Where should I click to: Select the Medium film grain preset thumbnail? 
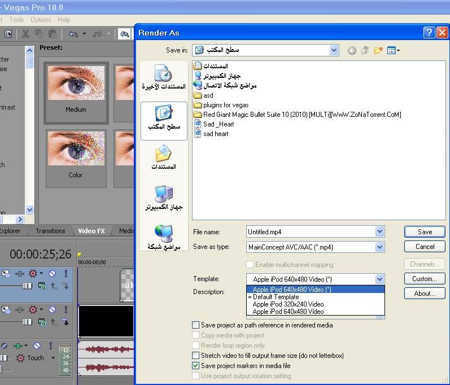tap(76, 93)
